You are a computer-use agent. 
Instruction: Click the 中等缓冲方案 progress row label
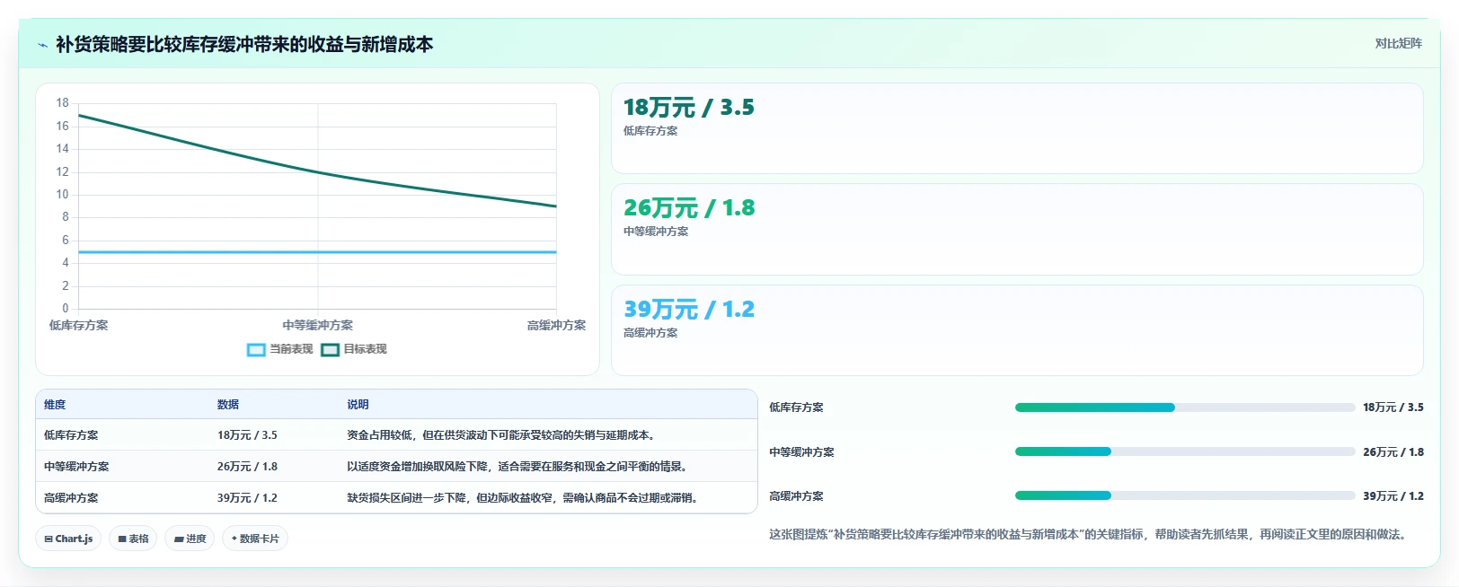coord(801,452)
